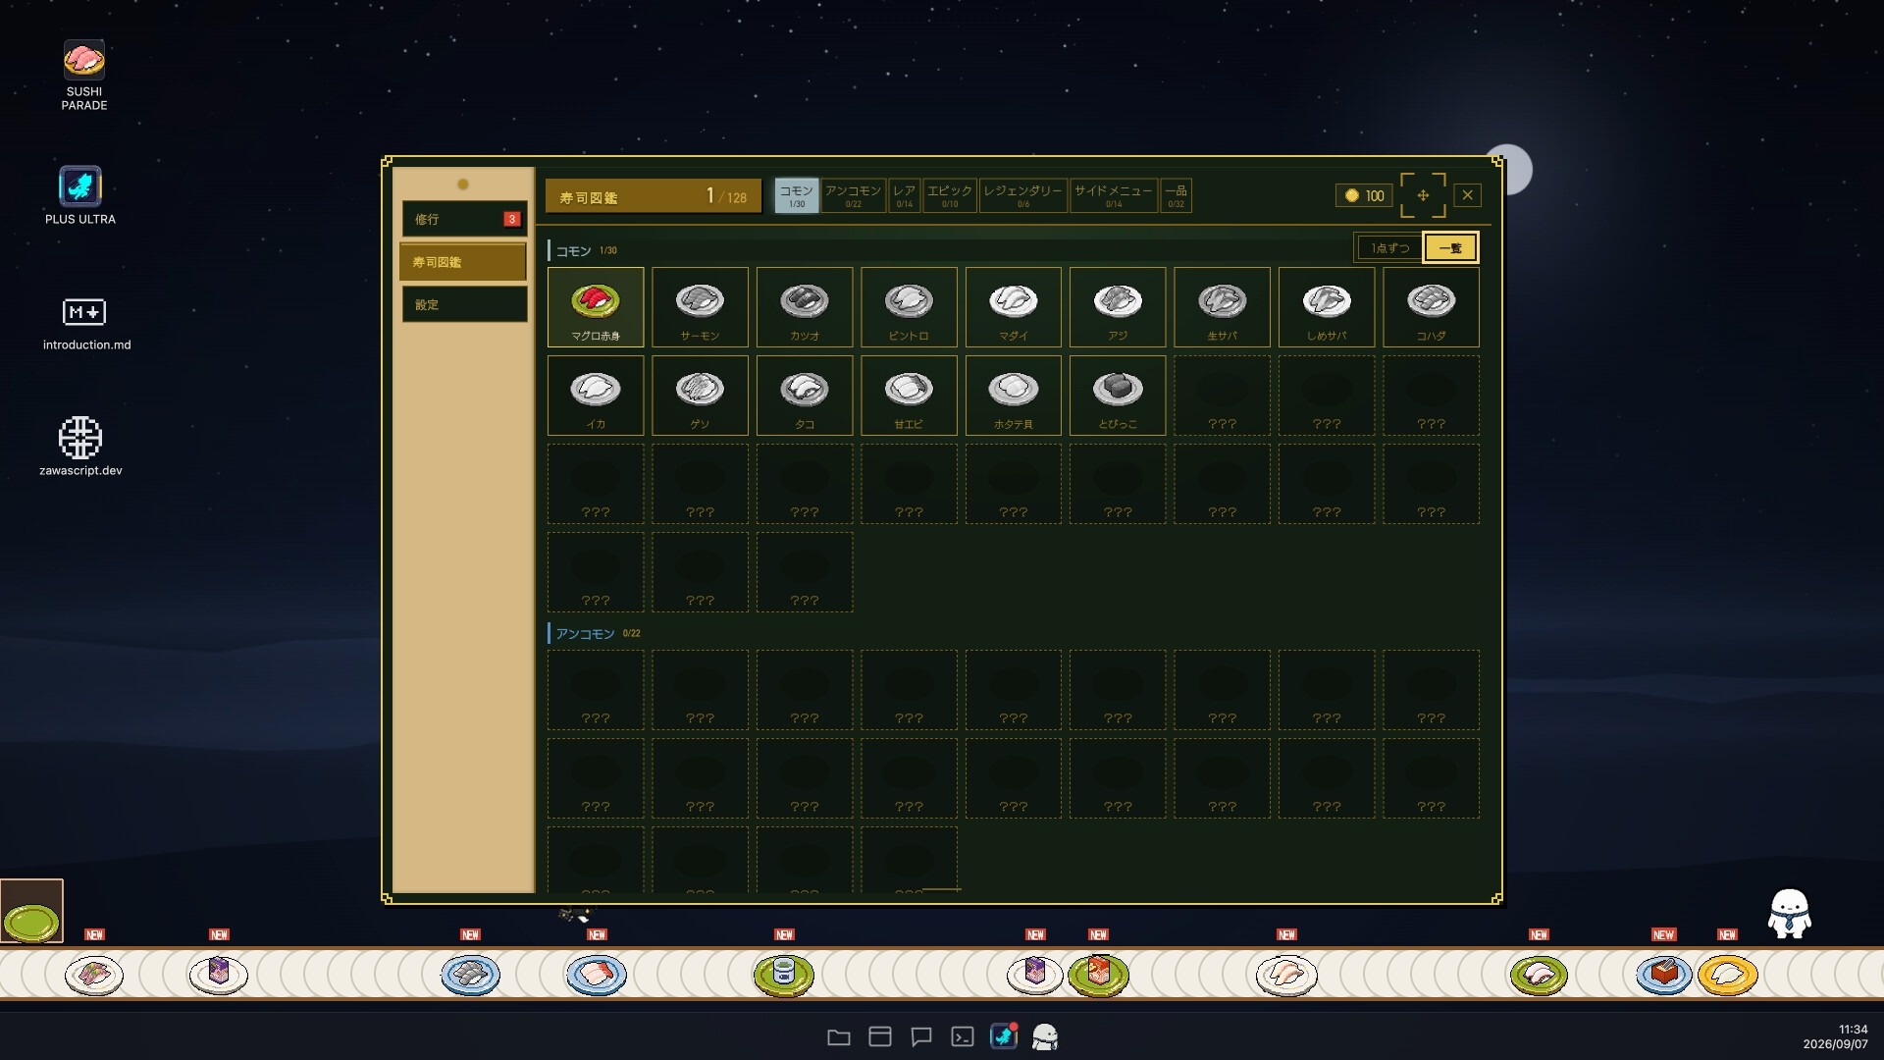The image size is (1884, 1060).
Task: Open the イカ sushi card
Action: point(596,396)
